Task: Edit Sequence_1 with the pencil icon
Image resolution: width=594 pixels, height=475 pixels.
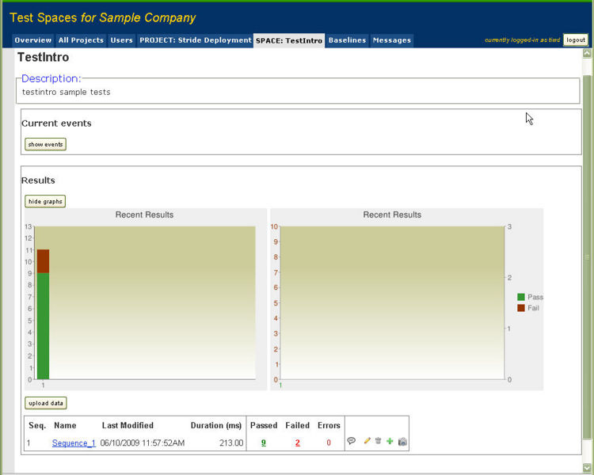Action: (x=367, y=440)
